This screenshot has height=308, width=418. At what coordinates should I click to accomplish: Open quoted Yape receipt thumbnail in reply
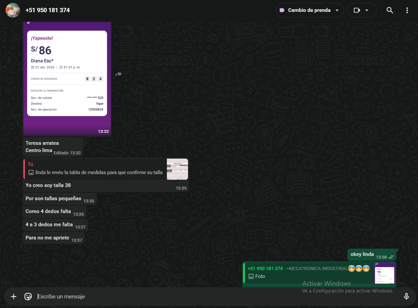tap(385, 273)
